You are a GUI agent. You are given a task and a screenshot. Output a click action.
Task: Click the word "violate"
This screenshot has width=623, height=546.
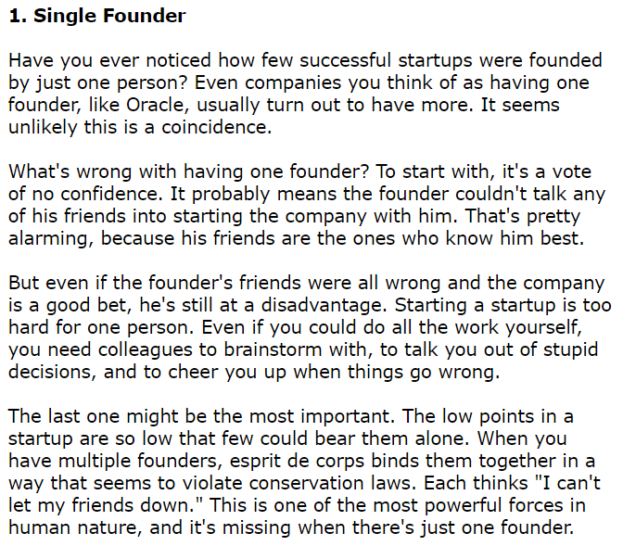point(212,483)
